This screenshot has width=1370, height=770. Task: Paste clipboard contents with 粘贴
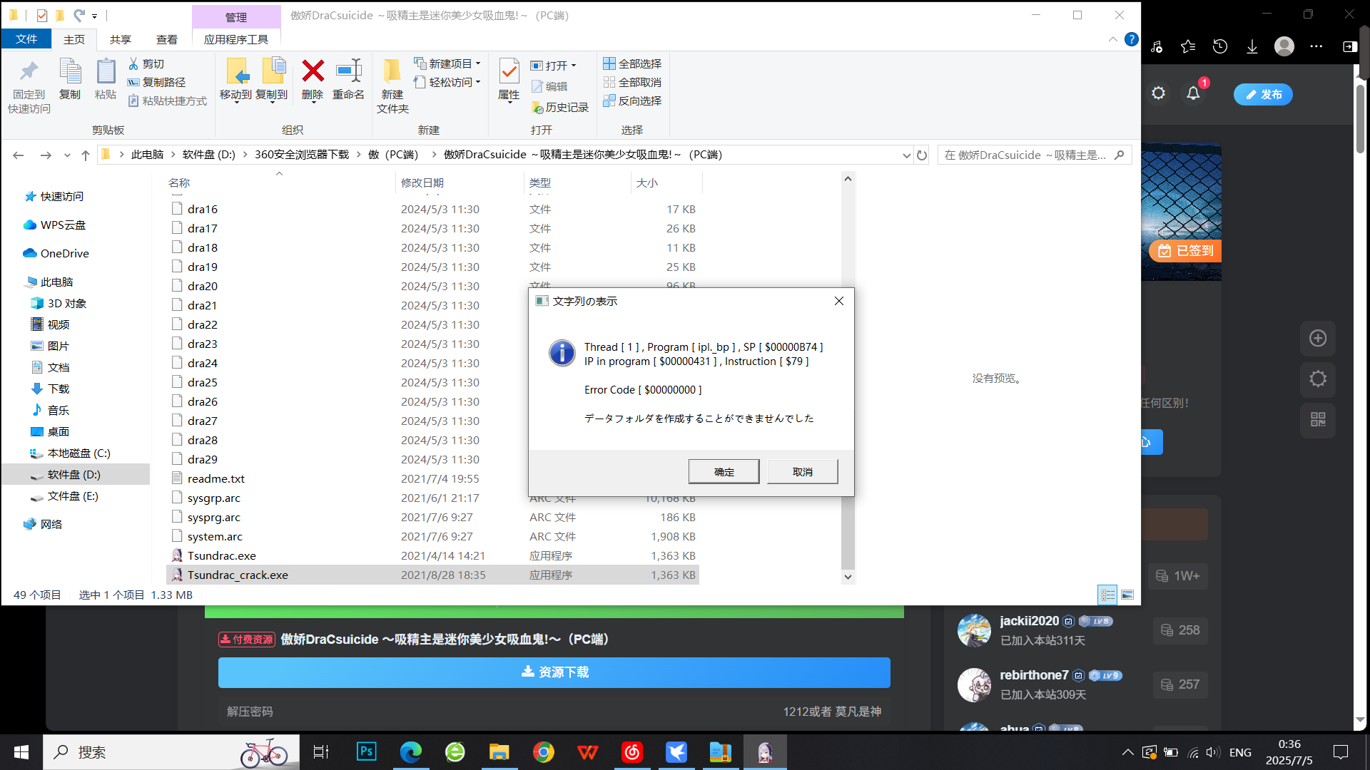pyautogui.click(x=105, y=77)
